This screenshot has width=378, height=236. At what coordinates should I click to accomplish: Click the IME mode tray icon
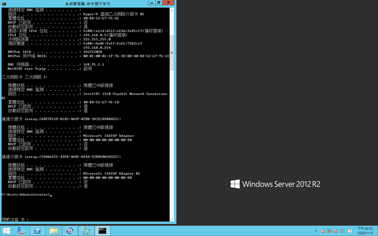(x=350, y=231)
